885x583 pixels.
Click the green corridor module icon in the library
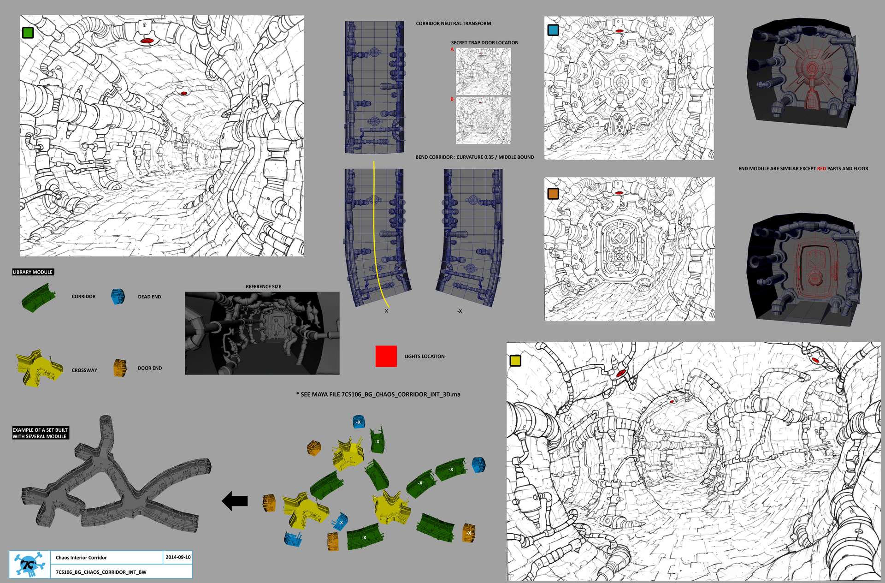pos(39,298)
